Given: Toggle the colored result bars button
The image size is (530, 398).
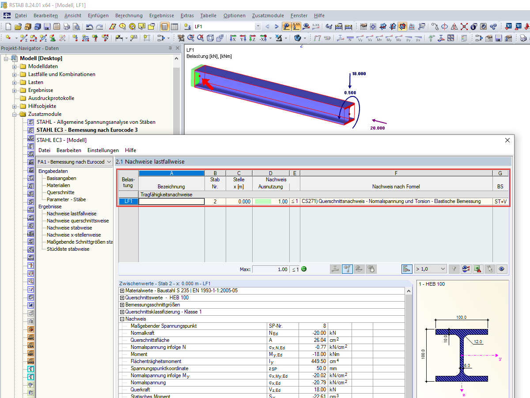Looking at the screenshot, I should click(x=407, y=268).
